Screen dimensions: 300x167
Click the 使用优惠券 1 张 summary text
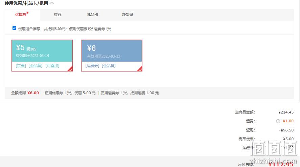tap(70, 93)
